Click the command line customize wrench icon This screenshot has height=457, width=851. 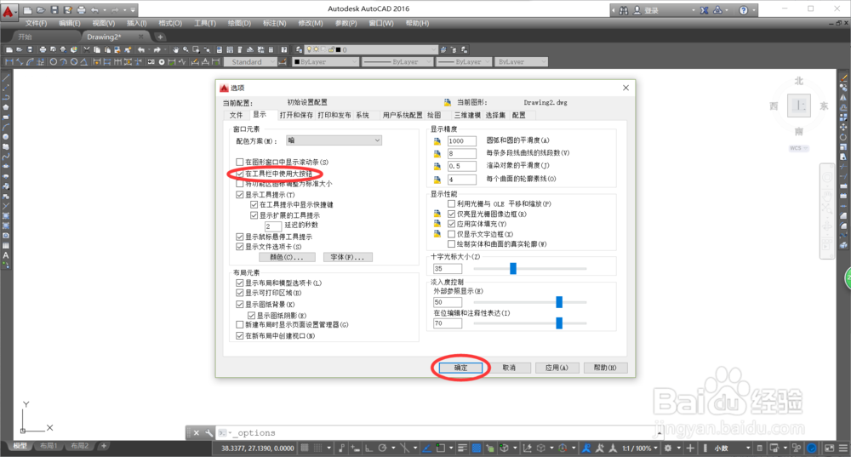point(209,432)
